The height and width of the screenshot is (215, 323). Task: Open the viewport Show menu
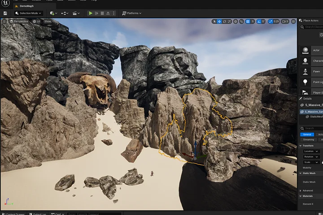tap(48, 21)
